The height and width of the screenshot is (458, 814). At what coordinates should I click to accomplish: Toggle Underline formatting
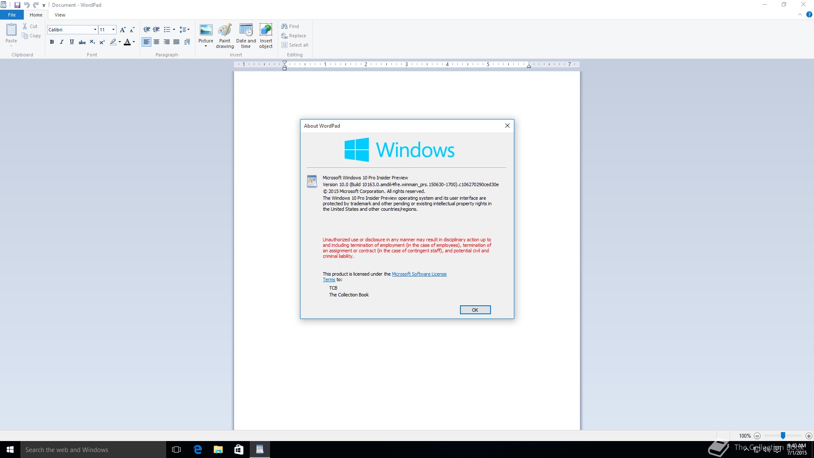[x=72, y=42]
